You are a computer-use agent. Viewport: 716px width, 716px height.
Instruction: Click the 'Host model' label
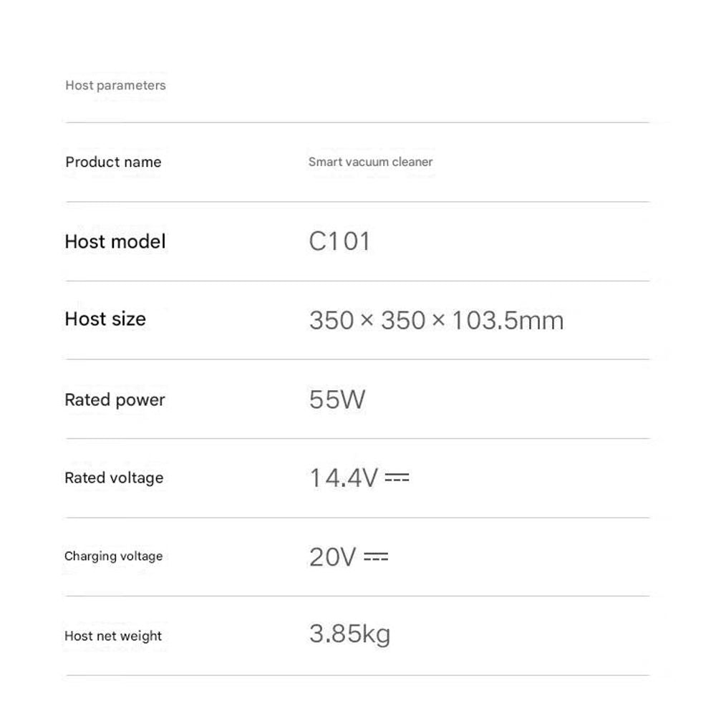tap(115, 241)
